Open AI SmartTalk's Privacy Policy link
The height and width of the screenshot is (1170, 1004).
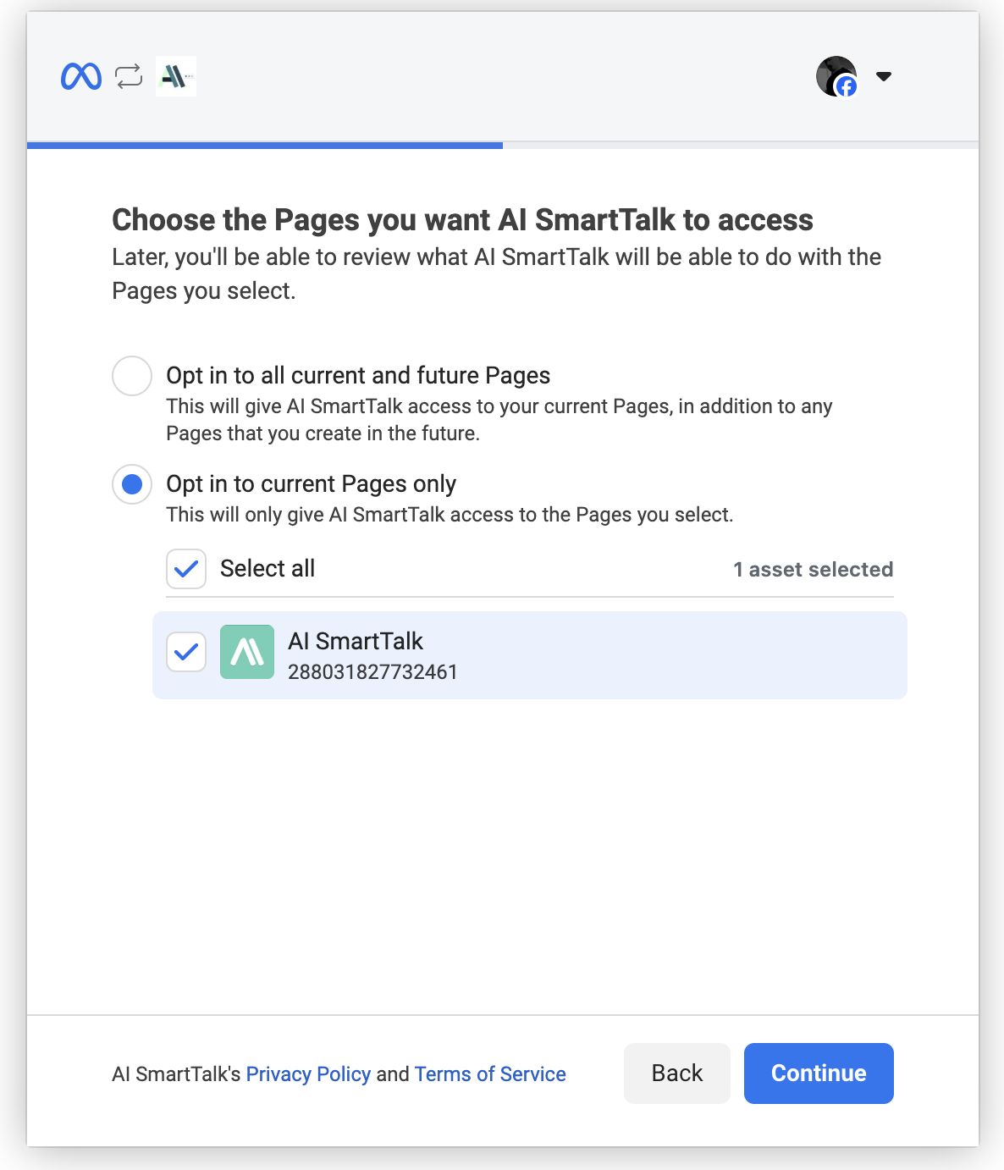coord(308,1073)
